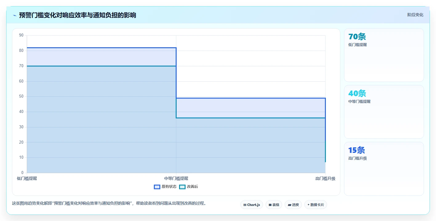Viewport: 436px width, 221px height.
Task: Click the 90 y-axis value
Action: pos(21,35)
